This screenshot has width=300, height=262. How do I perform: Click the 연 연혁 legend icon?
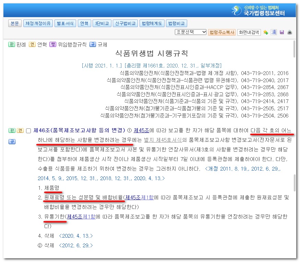click(x=32, y=45)
